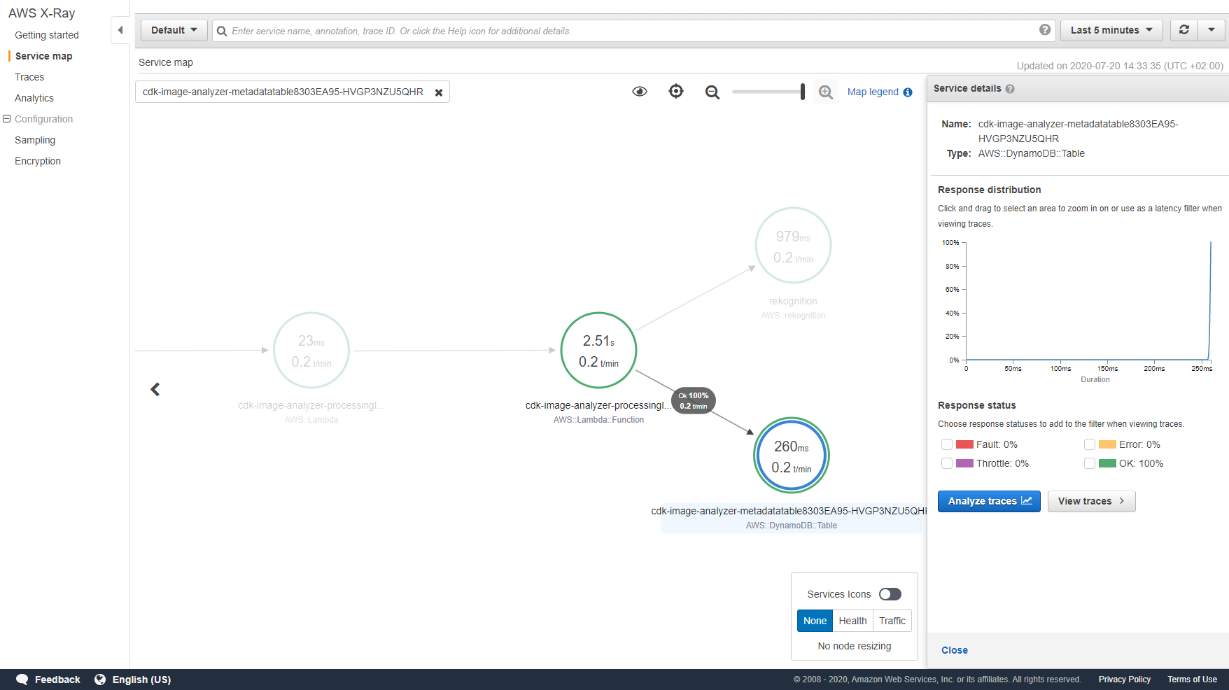Click the Ok 100% edge label
Viewport: 1229px width, 690px height.
(694, 401)
